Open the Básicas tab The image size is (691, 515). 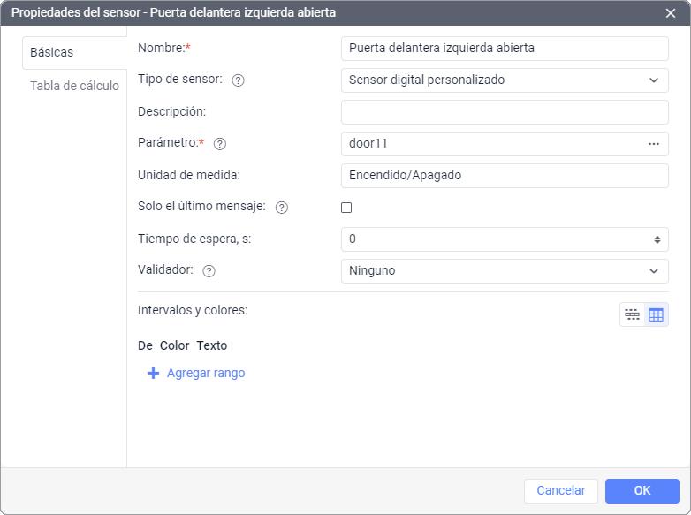(74, 52)
